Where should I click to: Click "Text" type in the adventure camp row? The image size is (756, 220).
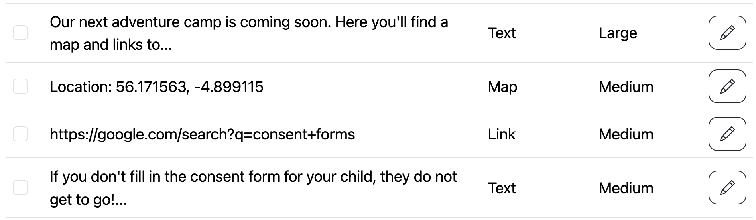(x=502, y=33)
